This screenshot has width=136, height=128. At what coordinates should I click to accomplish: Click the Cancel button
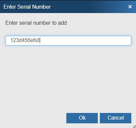116,118
